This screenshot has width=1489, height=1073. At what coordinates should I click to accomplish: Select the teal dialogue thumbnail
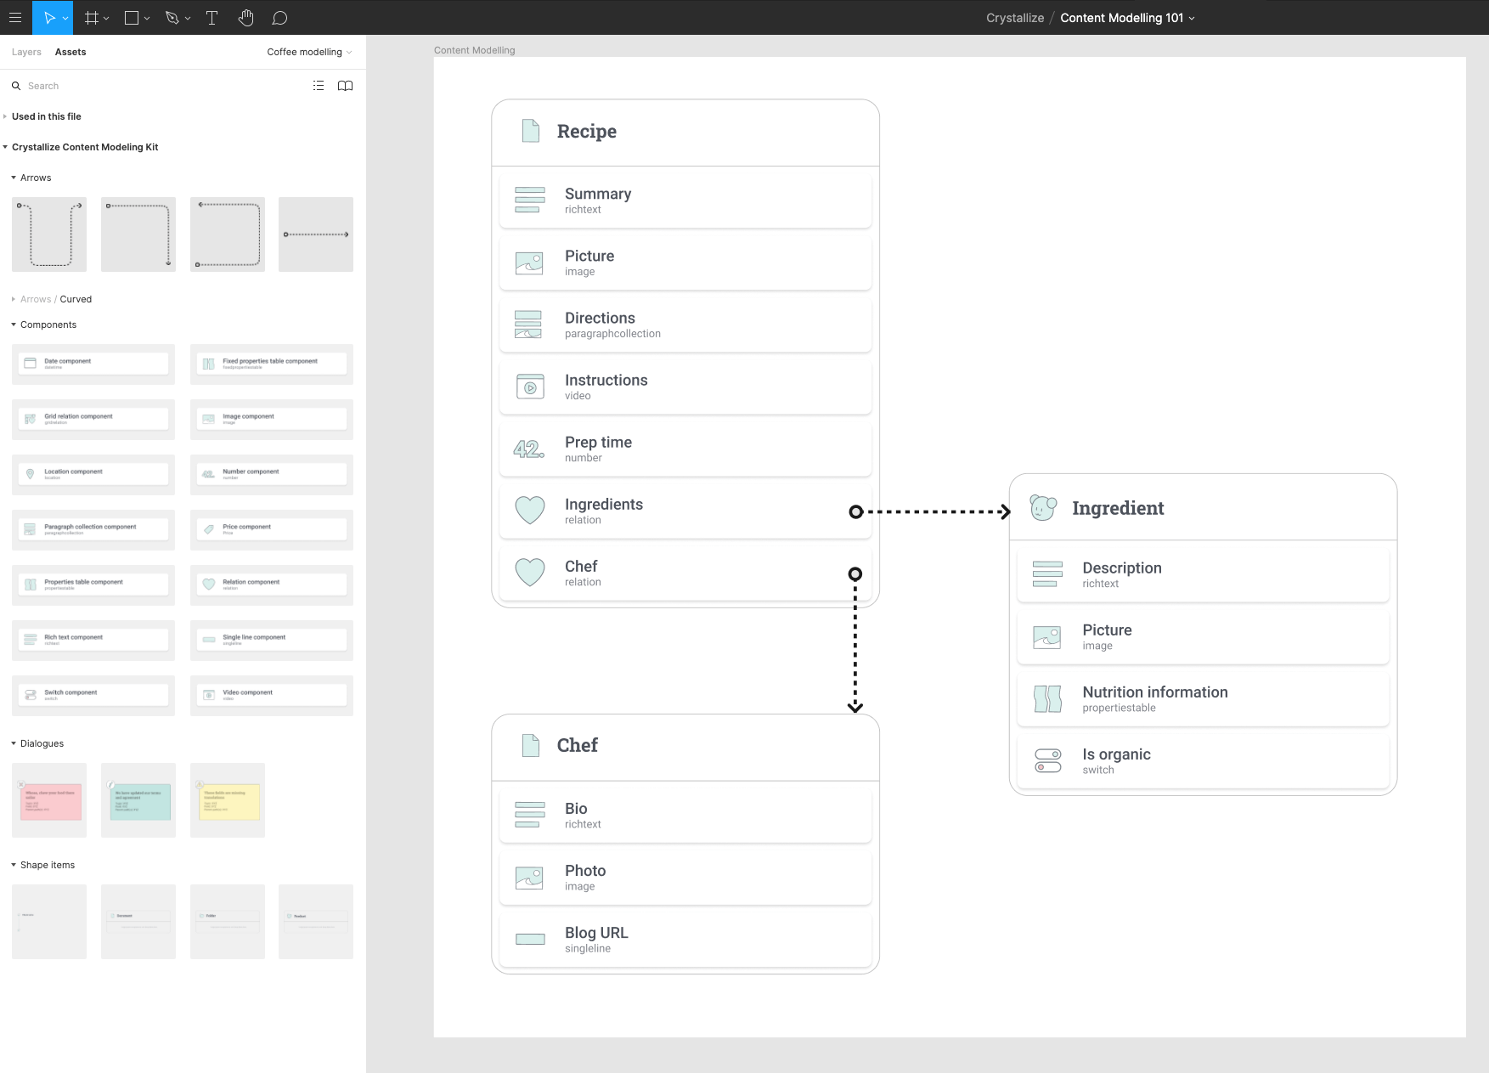[138, 800]
